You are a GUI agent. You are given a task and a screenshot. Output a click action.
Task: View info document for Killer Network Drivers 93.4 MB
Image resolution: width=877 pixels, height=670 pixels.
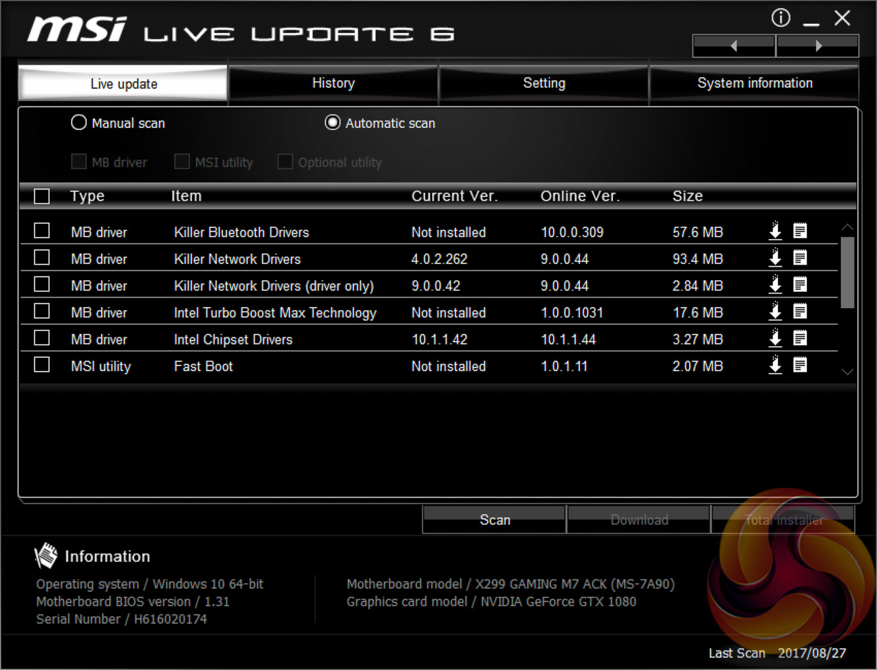tap(800, 258)
